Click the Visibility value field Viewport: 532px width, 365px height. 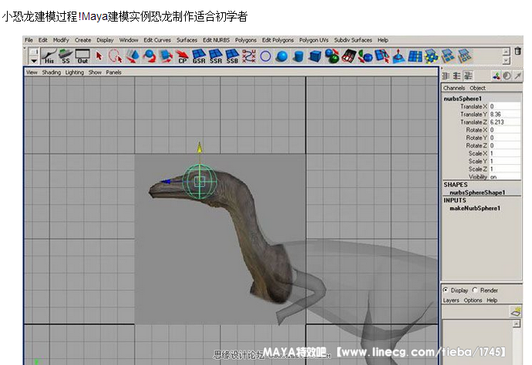click(x=504, y=176)
